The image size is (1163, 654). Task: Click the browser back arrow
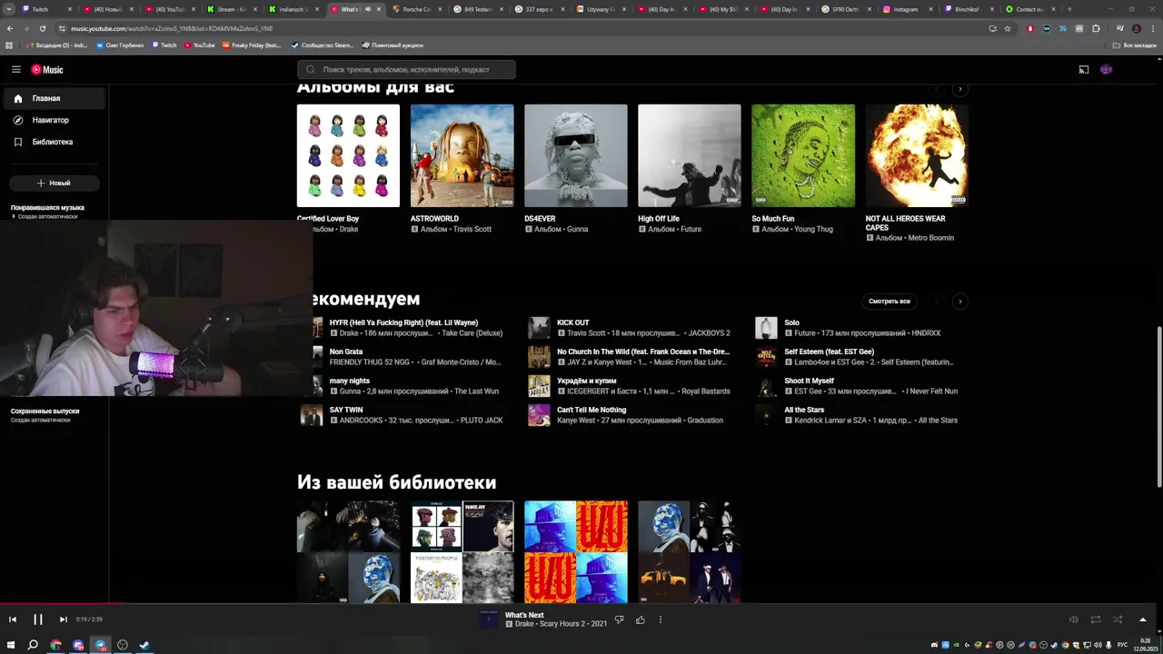[x=9, y=28]
